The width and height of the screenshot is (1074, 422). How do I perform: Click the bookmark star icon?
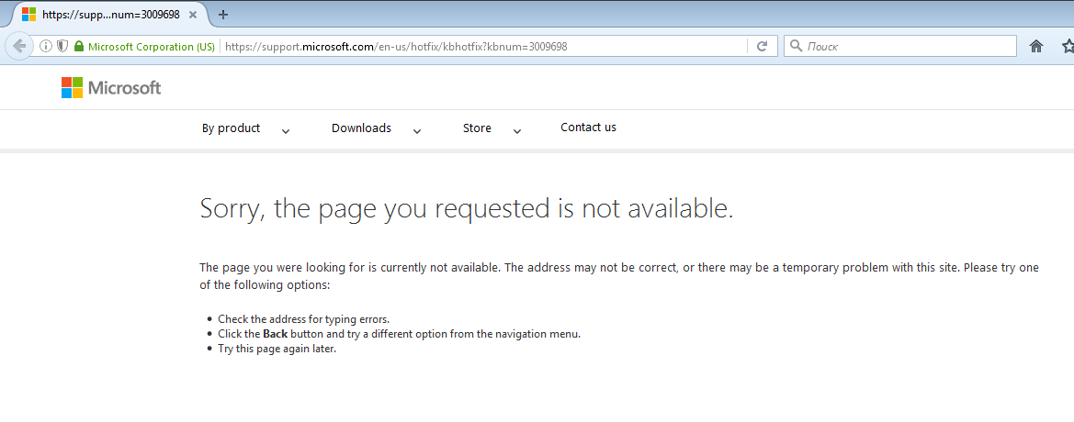(1068, 47)
